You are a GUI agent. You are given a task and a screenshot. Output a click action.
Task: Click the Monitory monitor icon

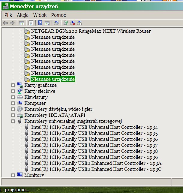(20, 175)
